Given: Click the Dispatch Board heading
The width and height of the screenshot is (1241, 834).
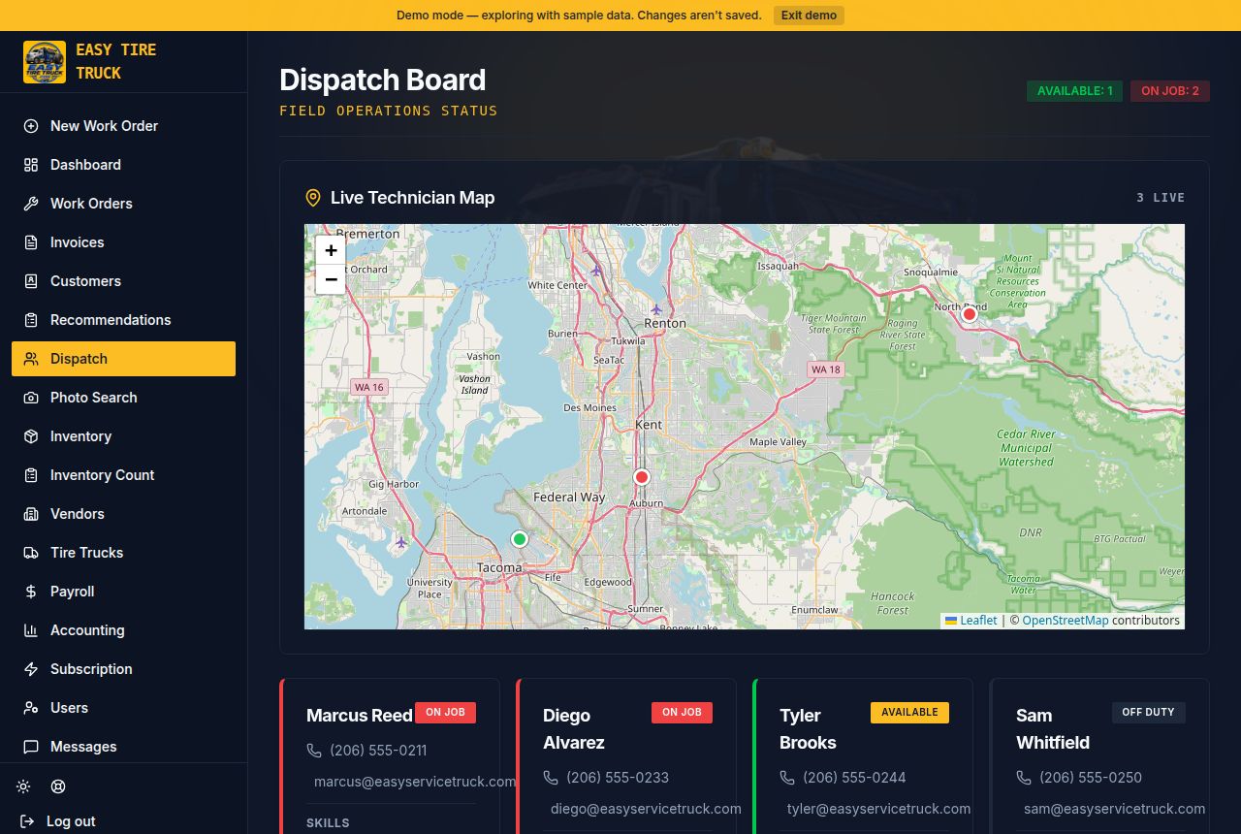Looking at the screenshot, I should pos(383,80).
